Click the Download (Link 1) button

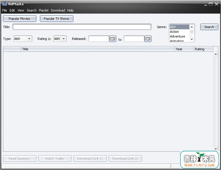[90, 158]
